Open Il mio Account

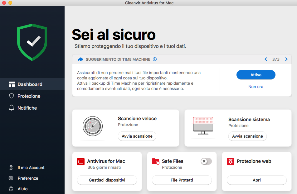[31, 168]
